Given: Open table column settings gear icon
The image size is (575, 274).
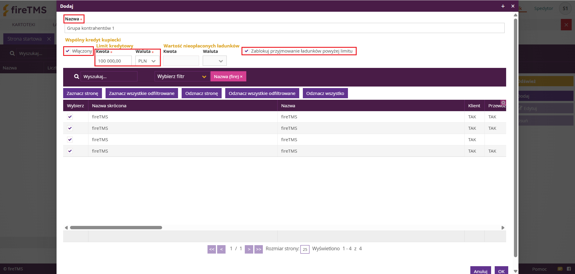Looking at the screenshot, I should coord(503,103).
